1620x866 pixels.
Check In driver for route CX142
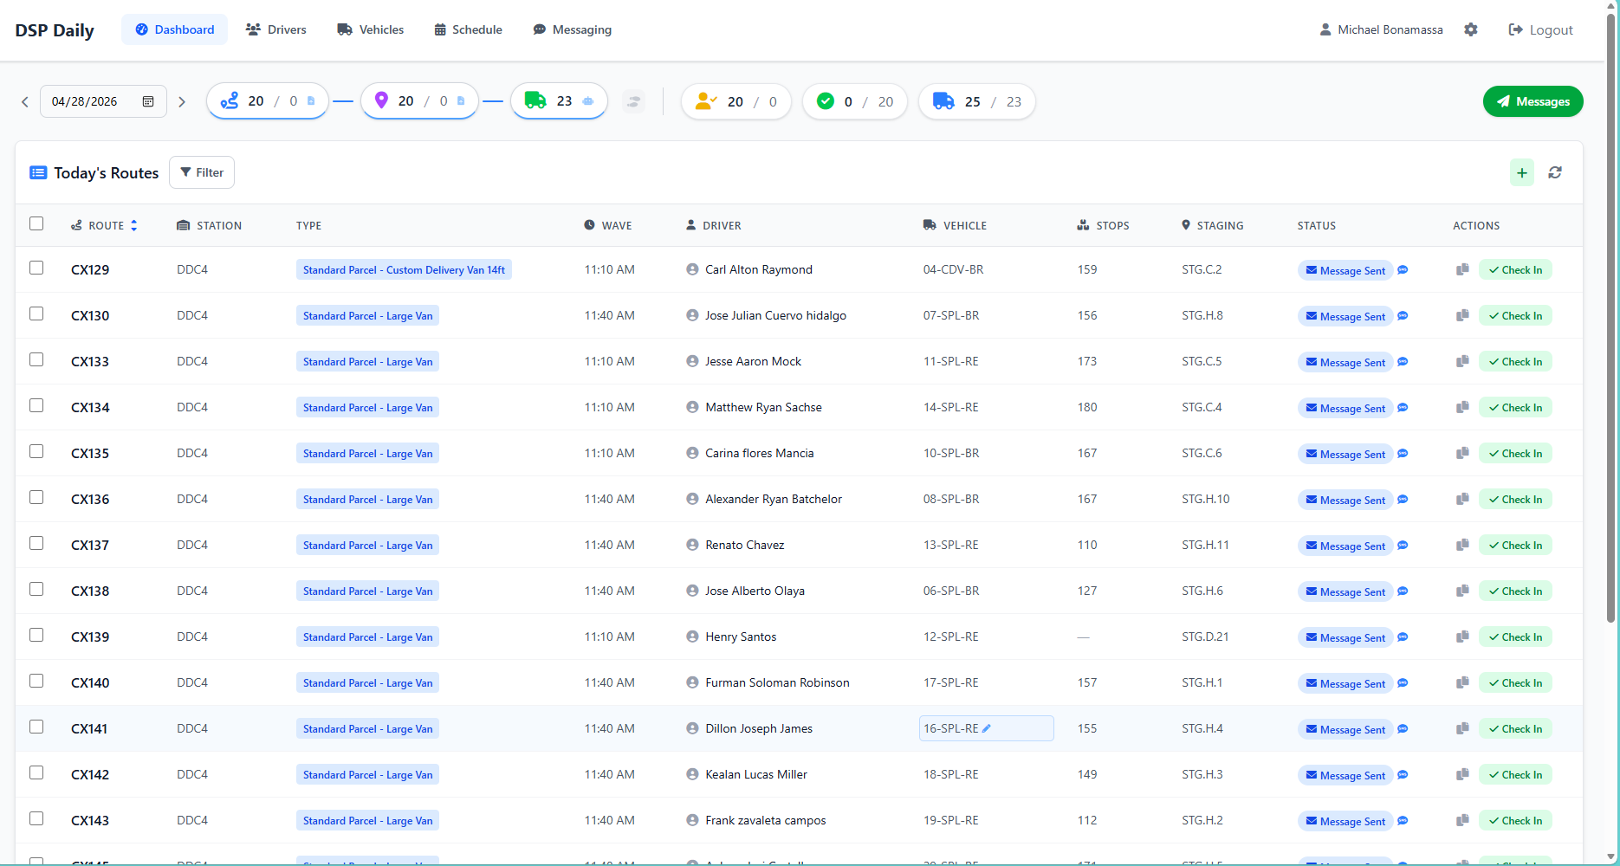pos(1516,774)
